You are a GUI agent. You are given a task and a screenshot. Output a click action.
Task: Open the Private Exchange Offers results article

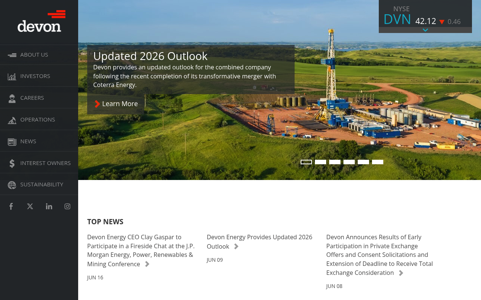pos(380,255)
